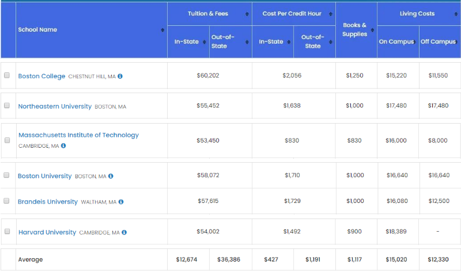Viewport: 461px width, 276px height.
Task: Sort by Tuition & Fees header arrow
Action: 247,14
